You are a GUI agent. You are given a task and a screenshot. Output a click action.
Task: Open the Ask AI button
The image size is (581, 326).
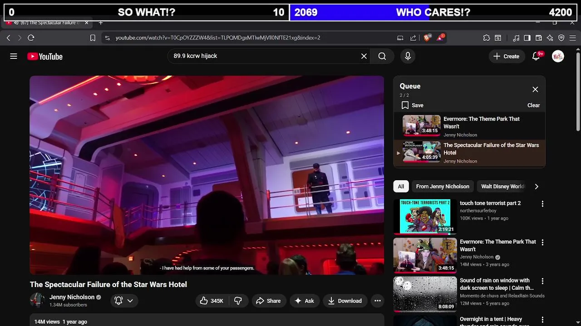pyautogui.click(x=304, y=301)
